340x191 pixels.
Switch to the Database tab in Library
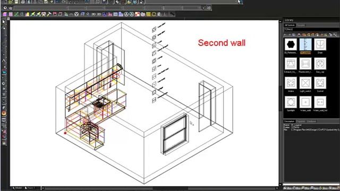point(311,121)
